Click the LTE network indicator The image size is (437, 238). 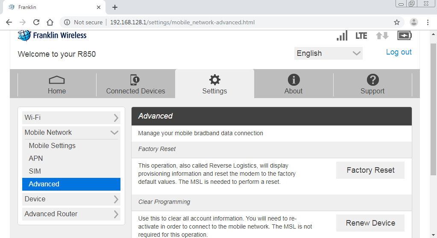pos(361,36)
